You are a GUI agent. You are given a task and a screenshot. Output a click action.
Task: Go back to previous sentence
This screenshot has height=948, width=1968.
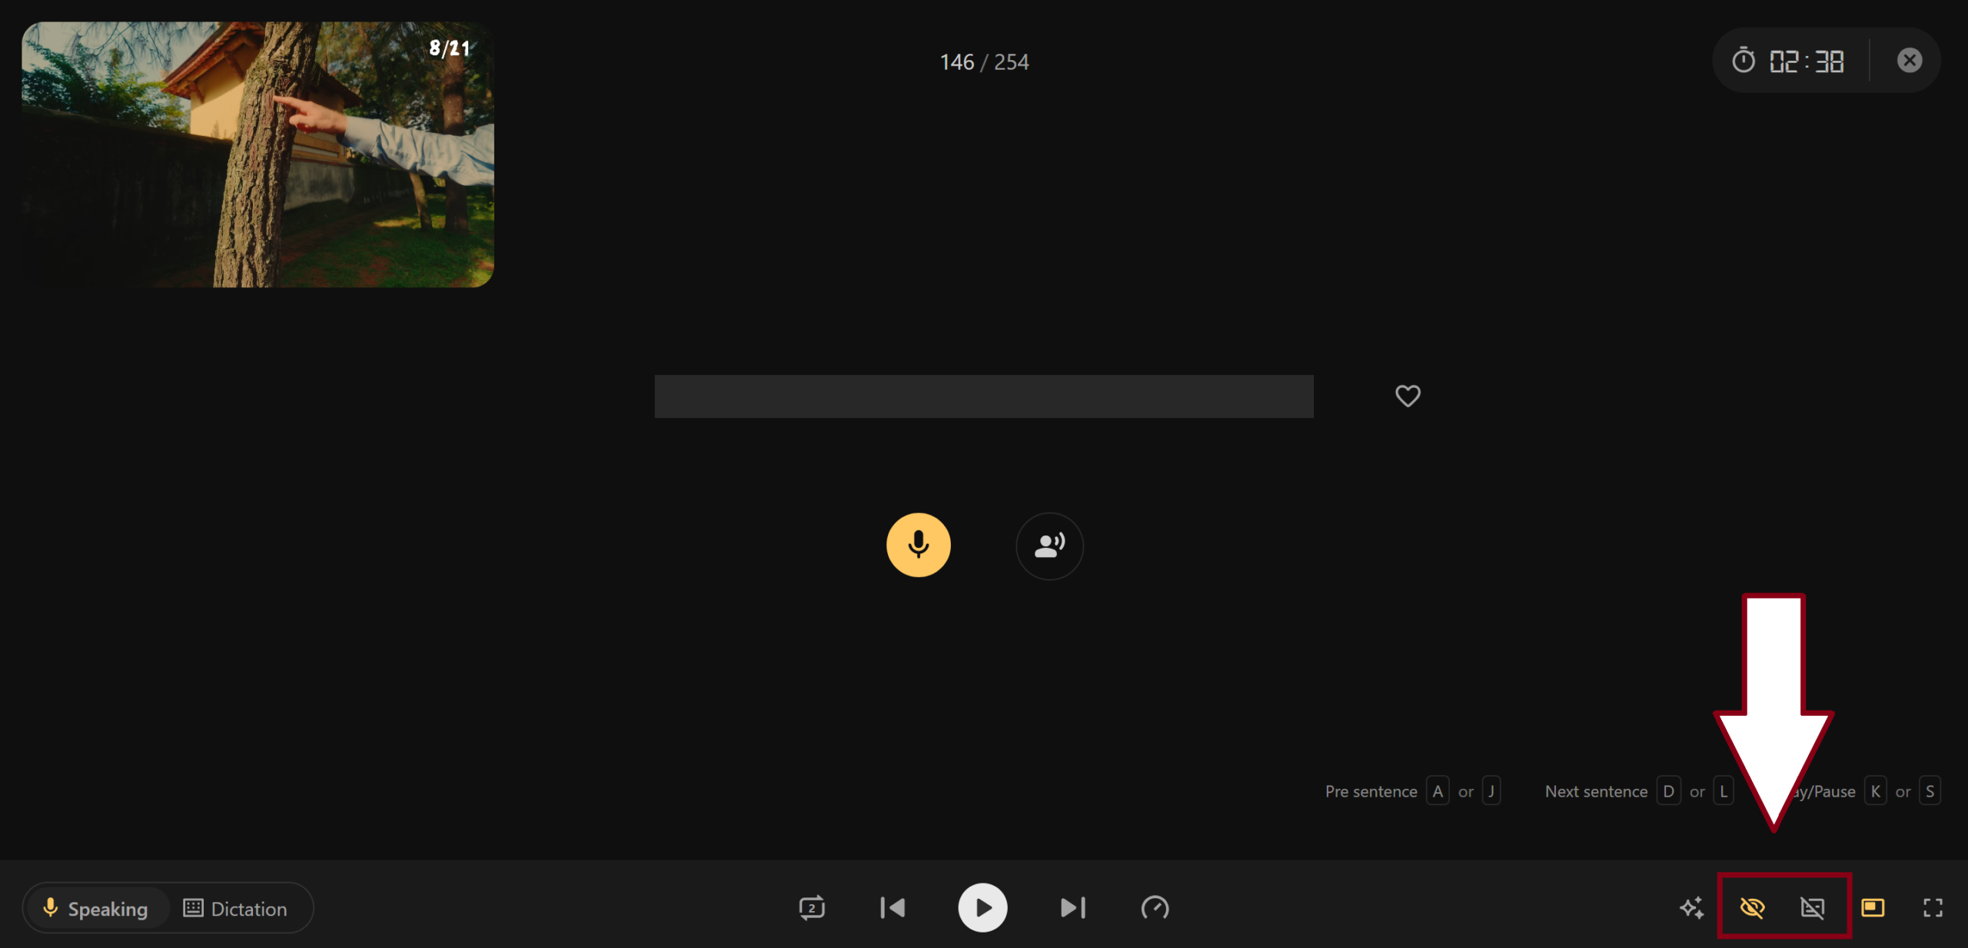[893, 907]
